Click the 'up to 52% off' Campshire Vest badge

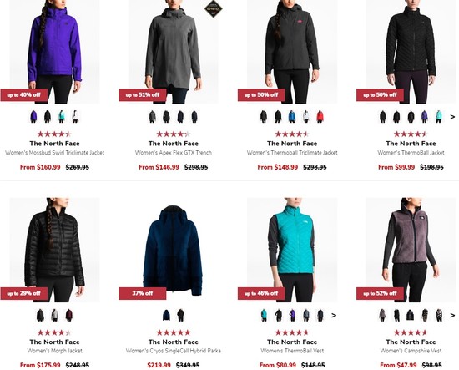click(x=380, y=293)
